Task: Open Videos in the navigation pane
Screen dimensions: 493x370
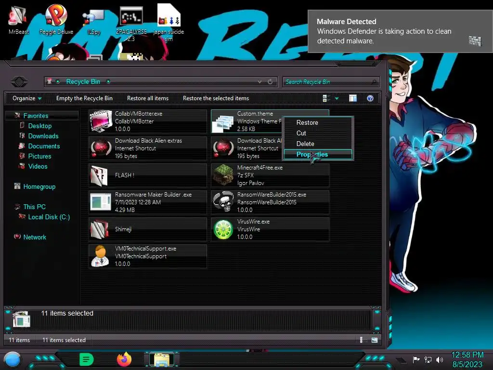Action: tap(38, 166)
